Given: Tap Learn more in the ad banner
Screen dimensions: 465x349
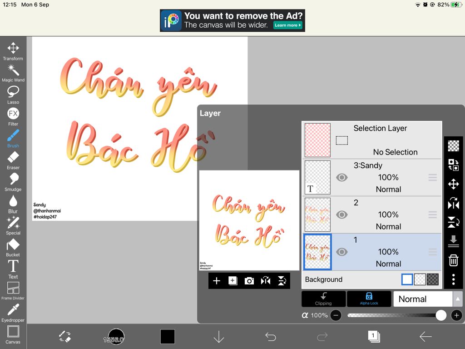Looking at the screenshot, I should (x=287, y=25).
